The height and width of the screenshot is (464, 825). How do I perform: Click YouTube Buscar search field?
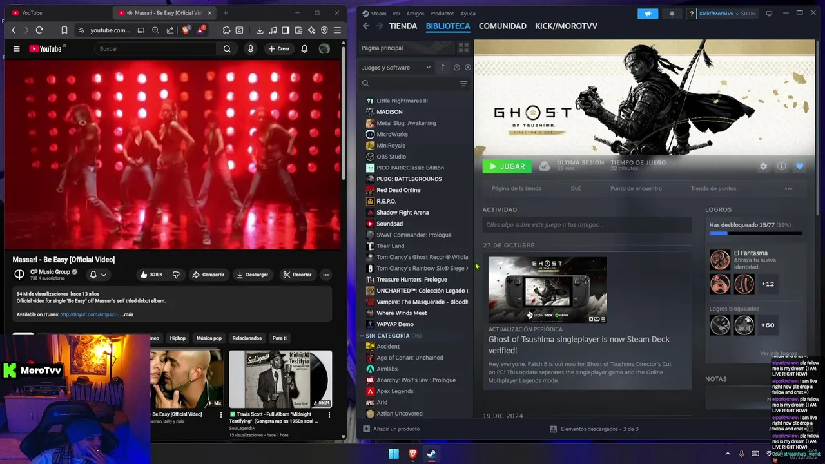[x=155, y=49]
